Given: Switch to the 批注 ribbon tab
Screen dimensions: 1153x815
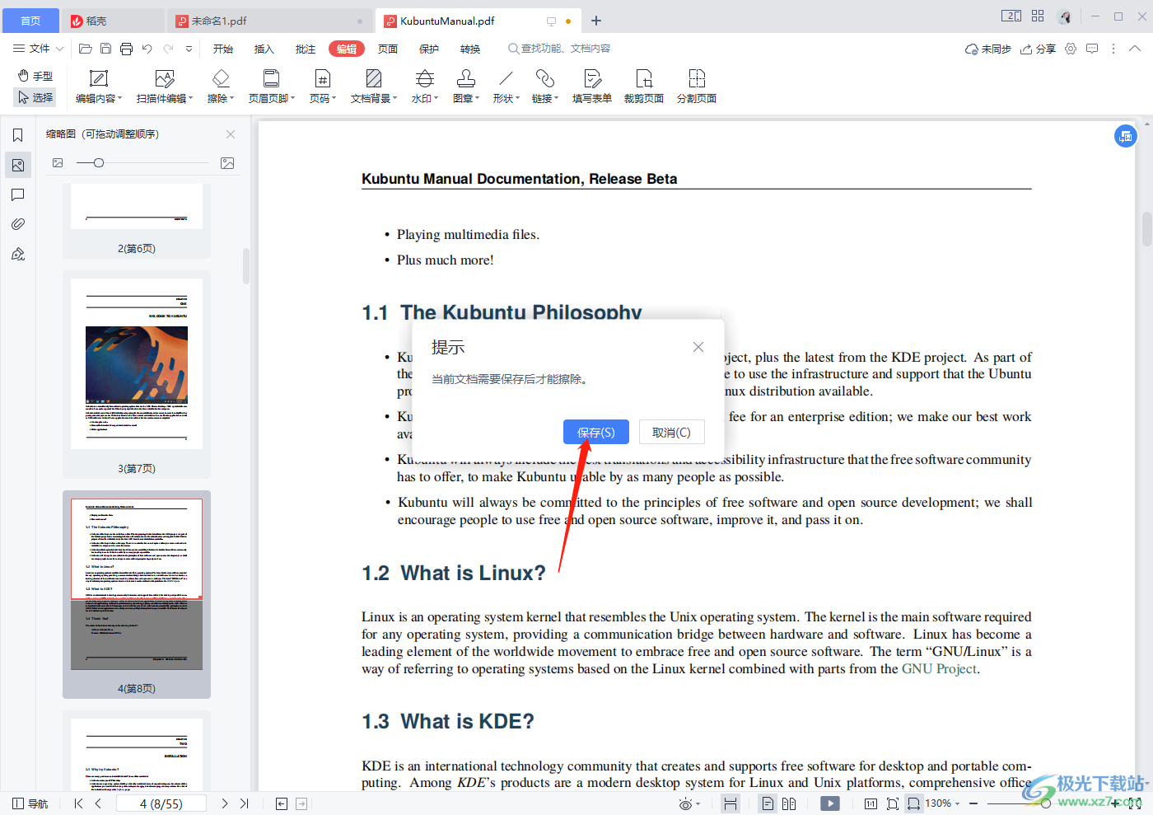Looking at the screenshot, I should [306, 49].
